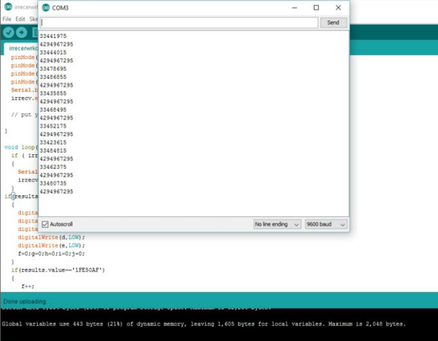
Task: Click the Send button in serial monitor
Action: point(333,22)
